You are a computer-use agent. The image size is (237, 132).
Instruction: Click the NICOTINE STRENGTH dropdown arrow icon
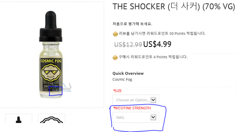153,117
